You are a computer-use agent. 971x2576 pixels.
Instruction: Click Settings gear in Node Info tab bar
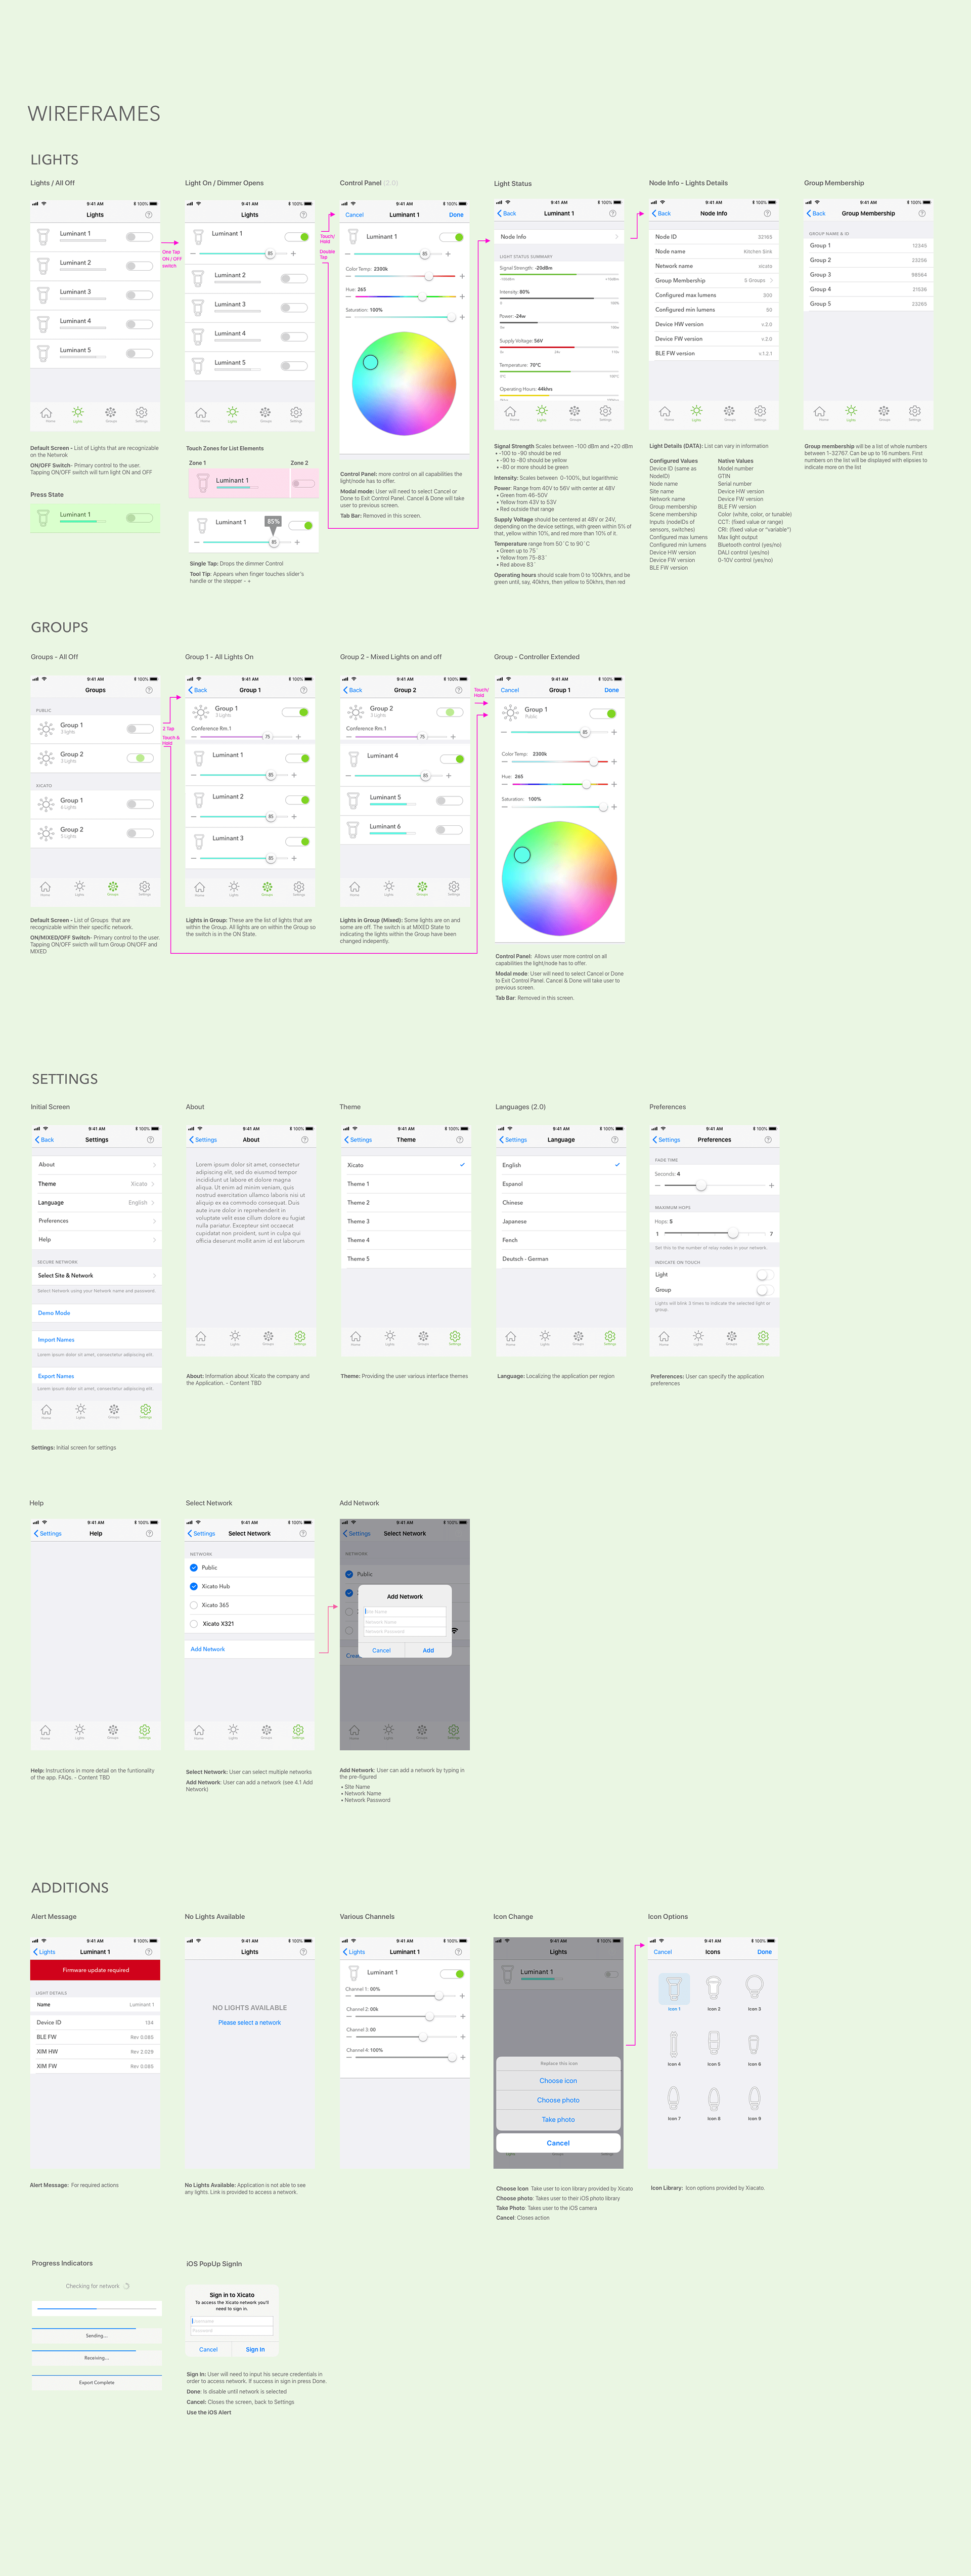[760, 411]
